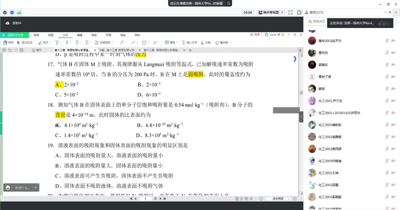The width and height of the screenshot is (400, 210).
Task: Toggle muted microphone for 高材2001赵天宇
Action: [x=387, y=41]
